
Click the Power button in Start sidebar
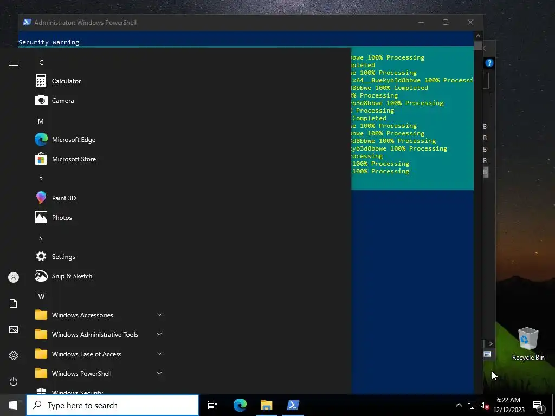14,381
